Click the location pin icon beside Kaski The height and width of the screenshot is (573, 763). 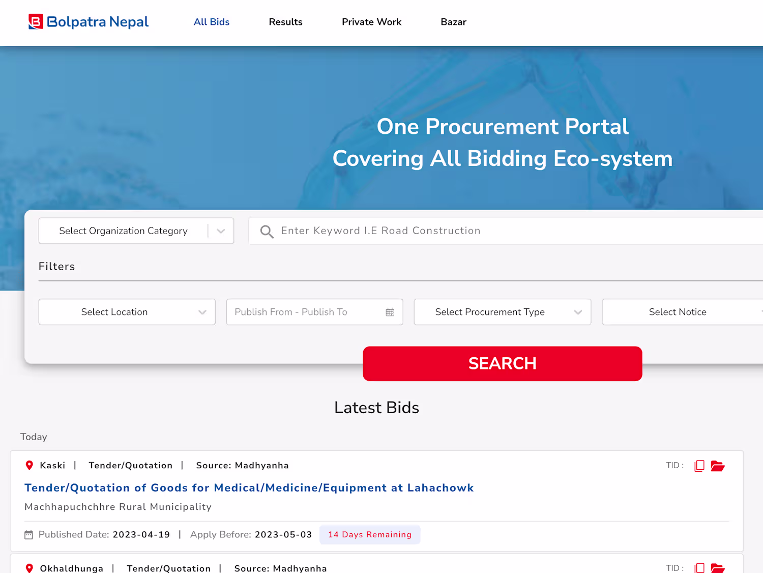click(30, 465)
